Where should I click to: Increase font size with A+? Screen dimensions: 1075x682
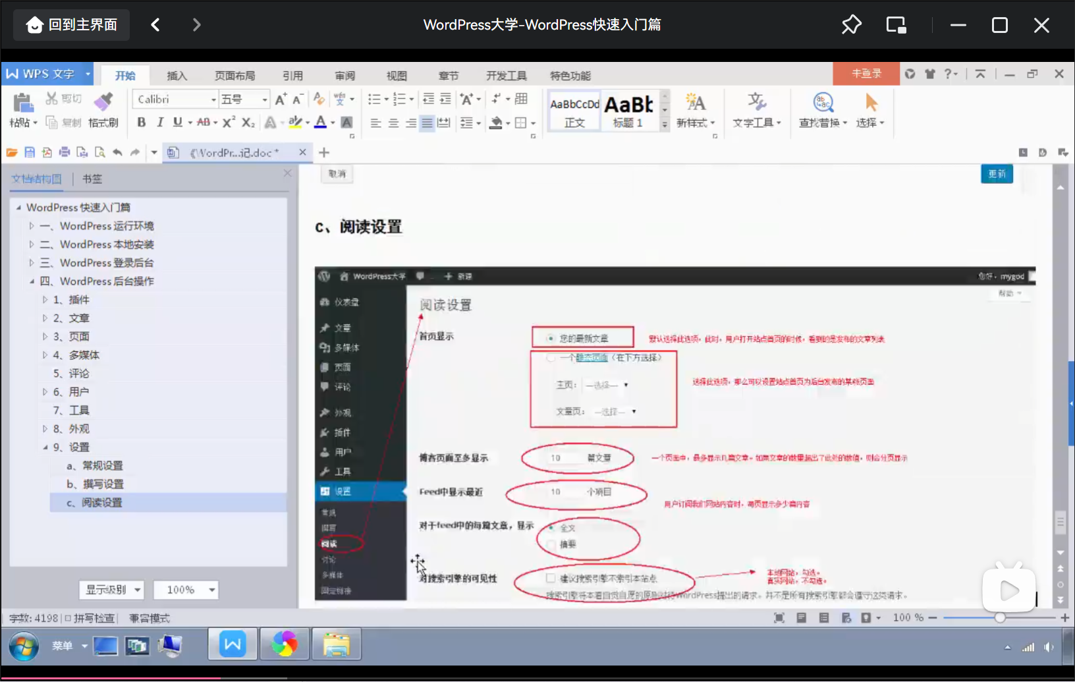coord(281,99)
